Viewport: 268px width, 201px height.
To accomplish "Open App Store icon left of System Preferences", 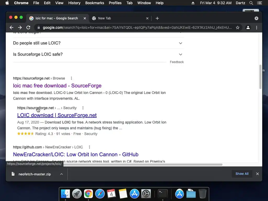I will click(x=134, y=194).
